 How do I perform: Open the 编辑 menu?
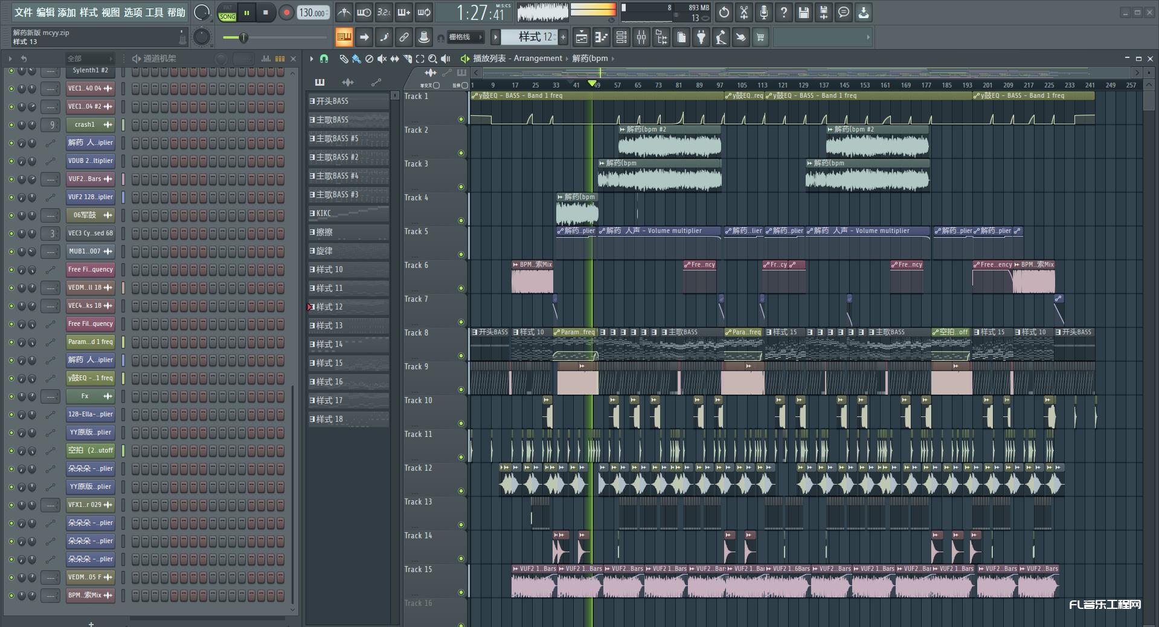tap(45, 12)
